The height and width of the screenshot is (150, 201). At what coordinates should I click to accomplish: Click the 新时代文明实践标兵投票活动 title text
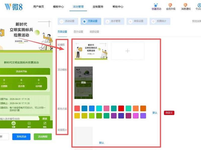tap(21, 62)
